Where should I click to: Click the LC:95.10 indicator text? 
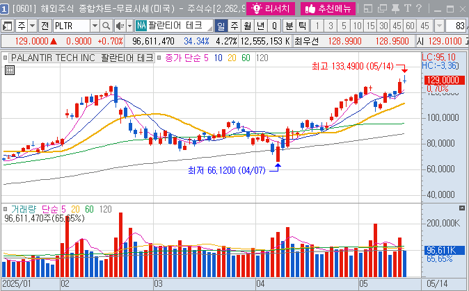pos(438,57)
